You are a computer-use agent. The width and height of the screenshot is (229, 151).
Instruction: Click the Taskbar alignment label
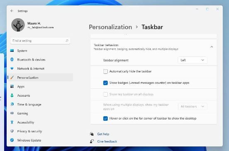coord(116,60)
